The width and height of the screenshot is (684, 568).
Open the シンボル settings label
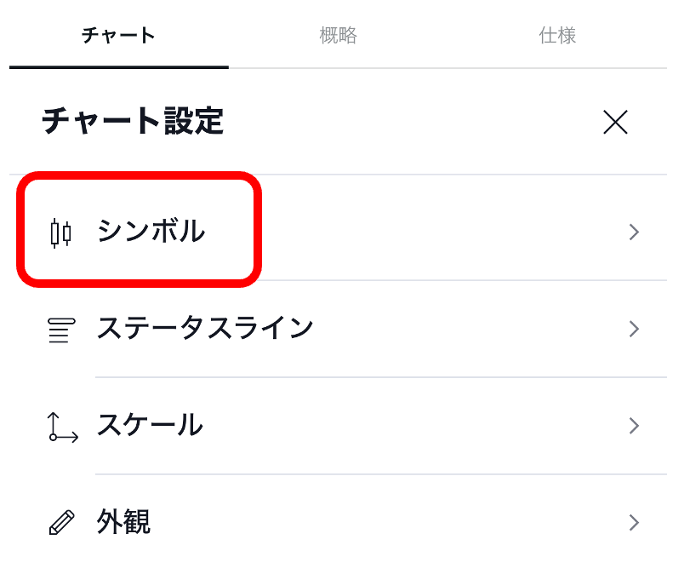151,231
